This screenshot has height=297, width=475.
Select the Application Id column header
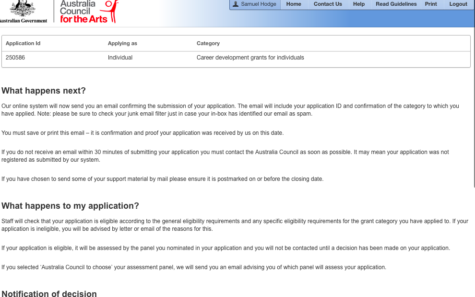point(23,43)
